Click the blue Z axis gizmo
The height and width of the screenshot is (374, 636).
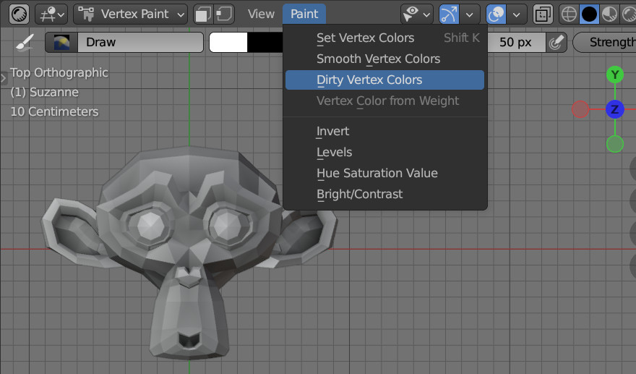point(615,109)
